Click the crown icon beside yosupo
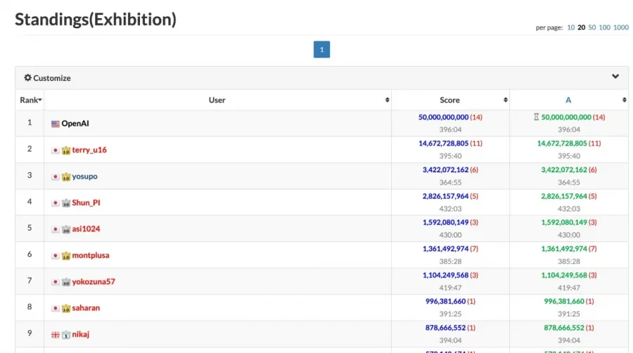633x353 pixels. tap(66, 176)
